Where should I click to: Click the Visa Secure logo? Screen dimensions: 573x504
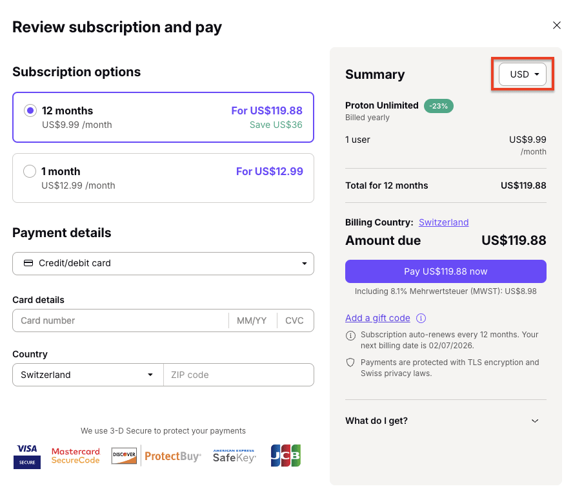tap(27, 456)
